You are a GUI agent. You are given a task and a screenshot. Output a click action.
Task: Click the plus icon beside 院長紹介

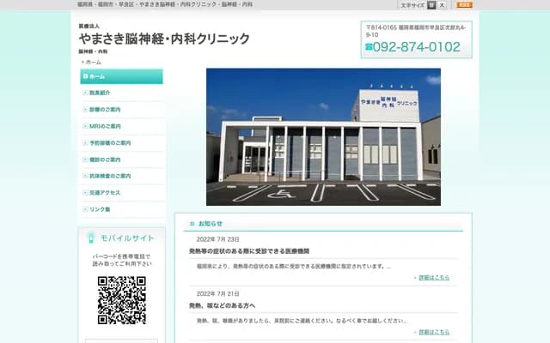coord(85,93)
